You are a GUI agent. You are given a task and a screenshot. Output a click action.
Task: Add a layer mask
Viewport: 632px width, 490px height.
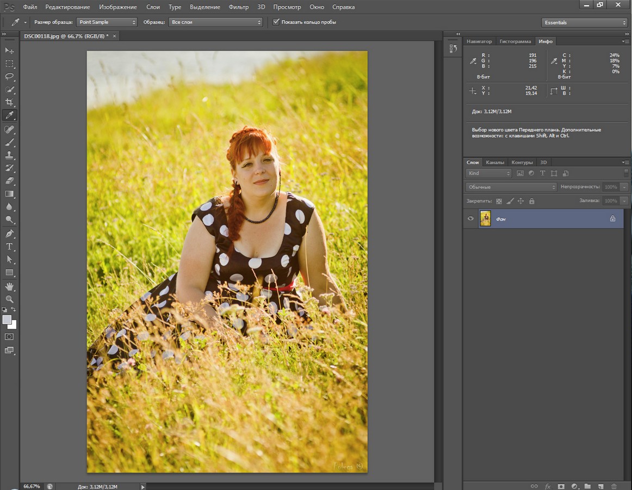(x=561, y=486)
